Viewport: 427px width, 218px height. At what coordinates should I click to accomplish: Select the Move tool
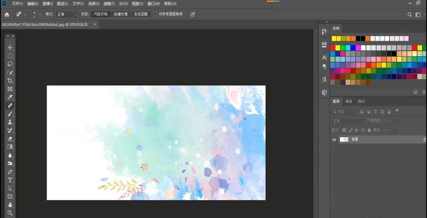tap(10, 48)
